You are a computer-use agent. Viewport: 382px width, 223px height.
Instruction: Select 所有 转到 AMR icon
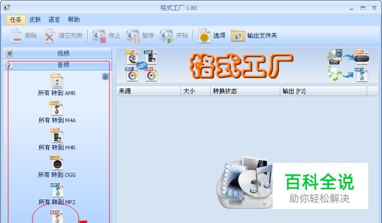(57, 81)
